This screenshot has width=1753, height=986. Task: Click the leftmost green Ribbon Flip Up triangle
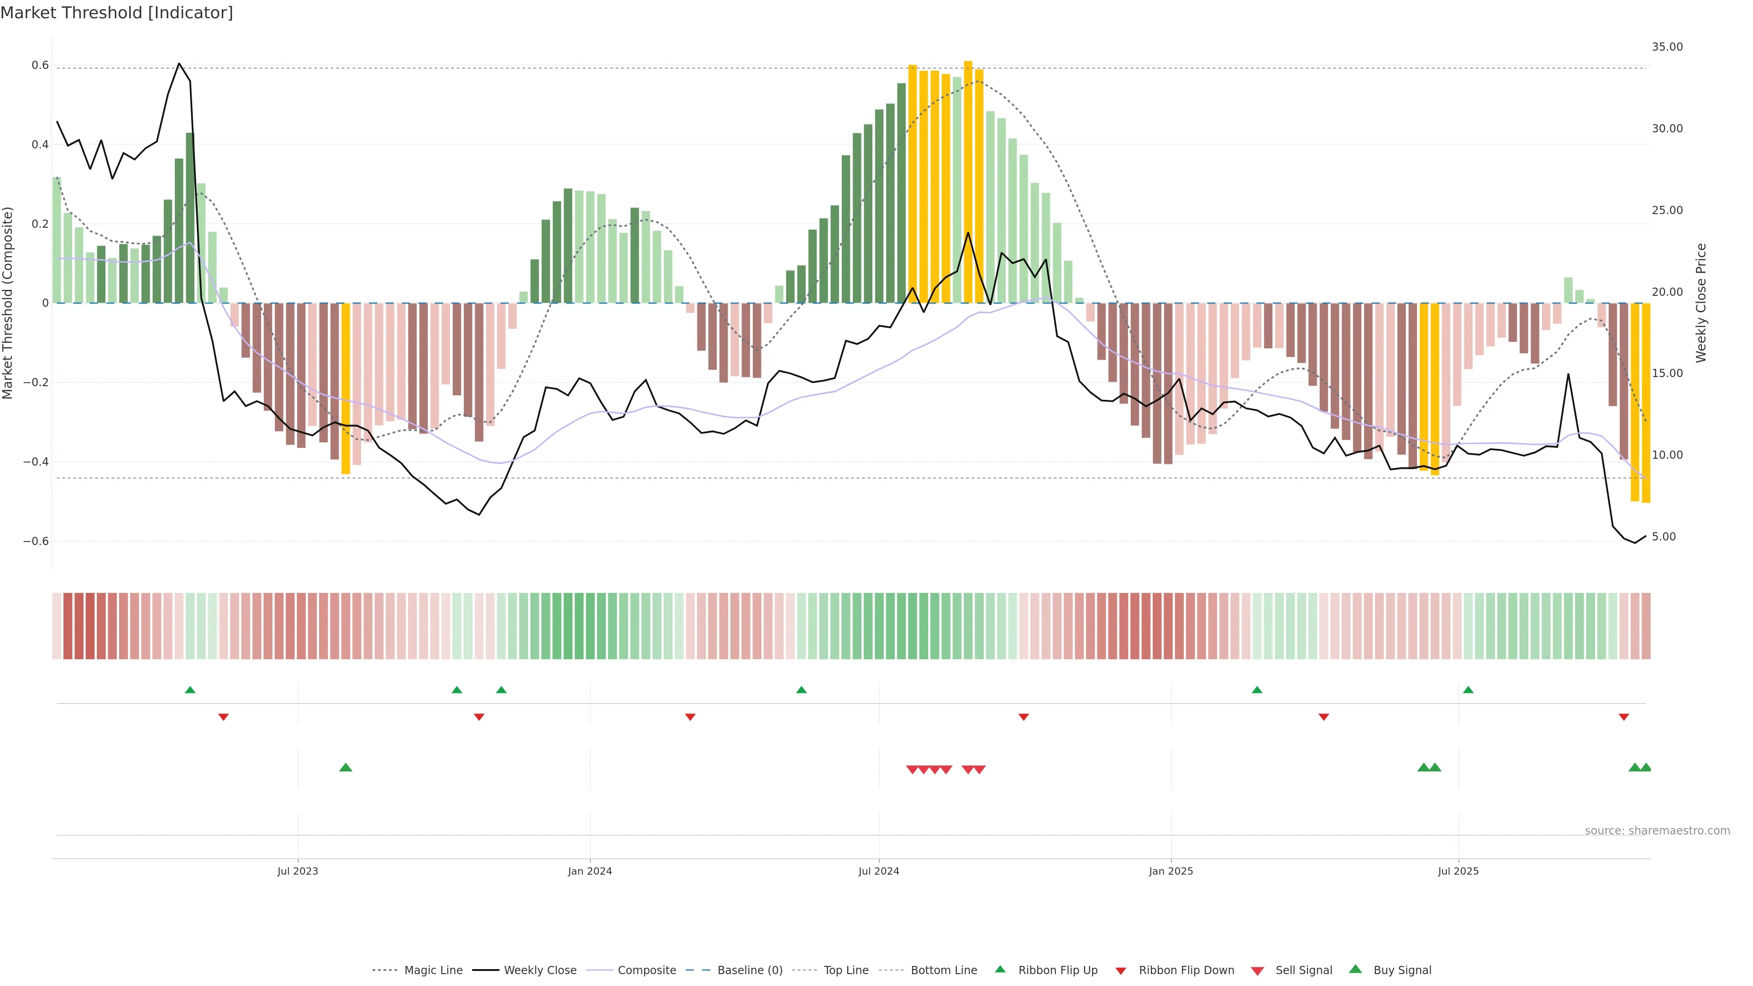(x=190, y=690)
